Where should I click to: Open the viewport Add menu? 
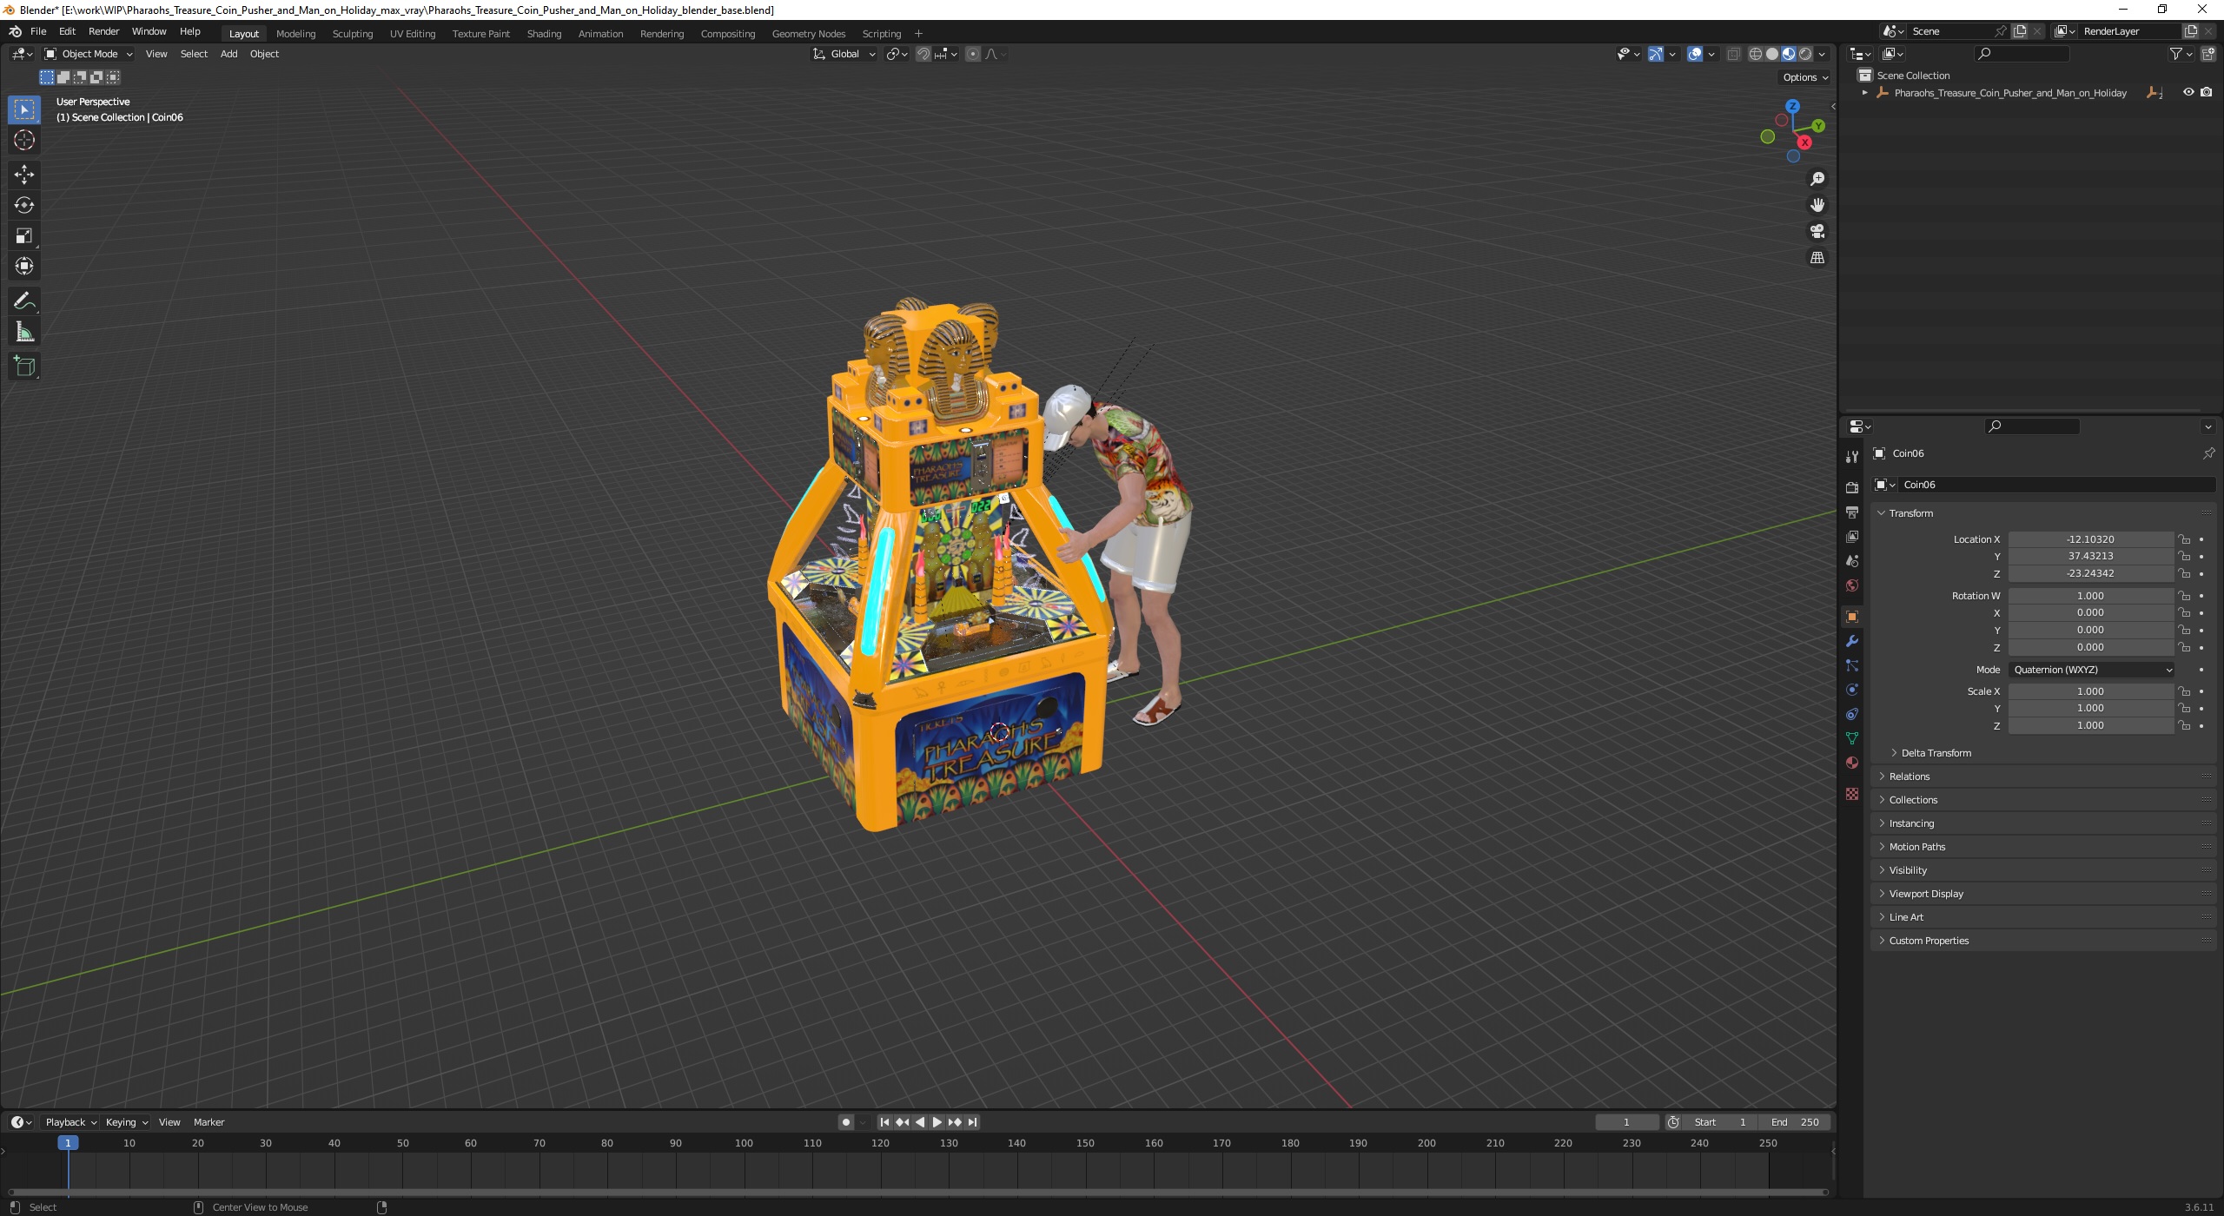coord(228,54)
